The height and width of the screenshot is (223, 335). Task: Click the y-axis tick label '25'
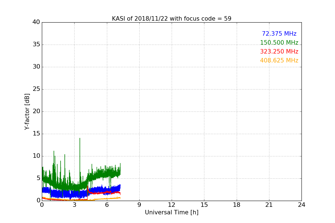tap(36, 89)
